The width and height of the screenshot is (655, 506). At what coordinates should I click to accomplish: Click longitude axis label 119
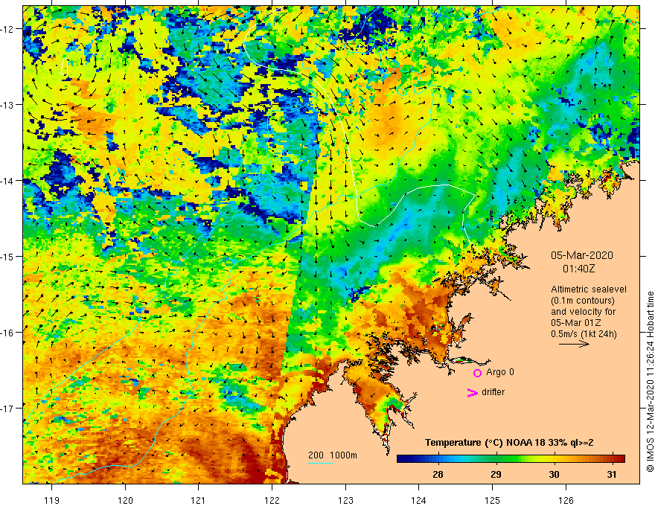(x=52, y=500)
